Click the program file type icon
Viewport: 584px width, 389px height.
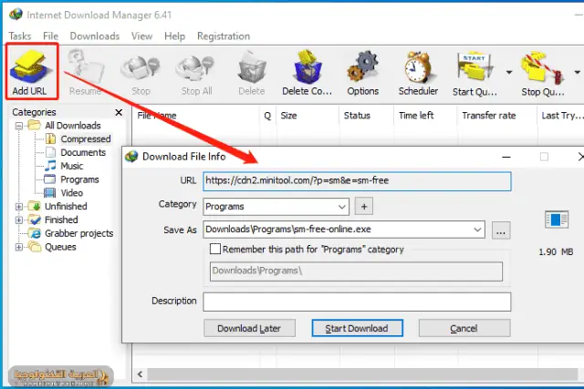click(x=557, y=220)
